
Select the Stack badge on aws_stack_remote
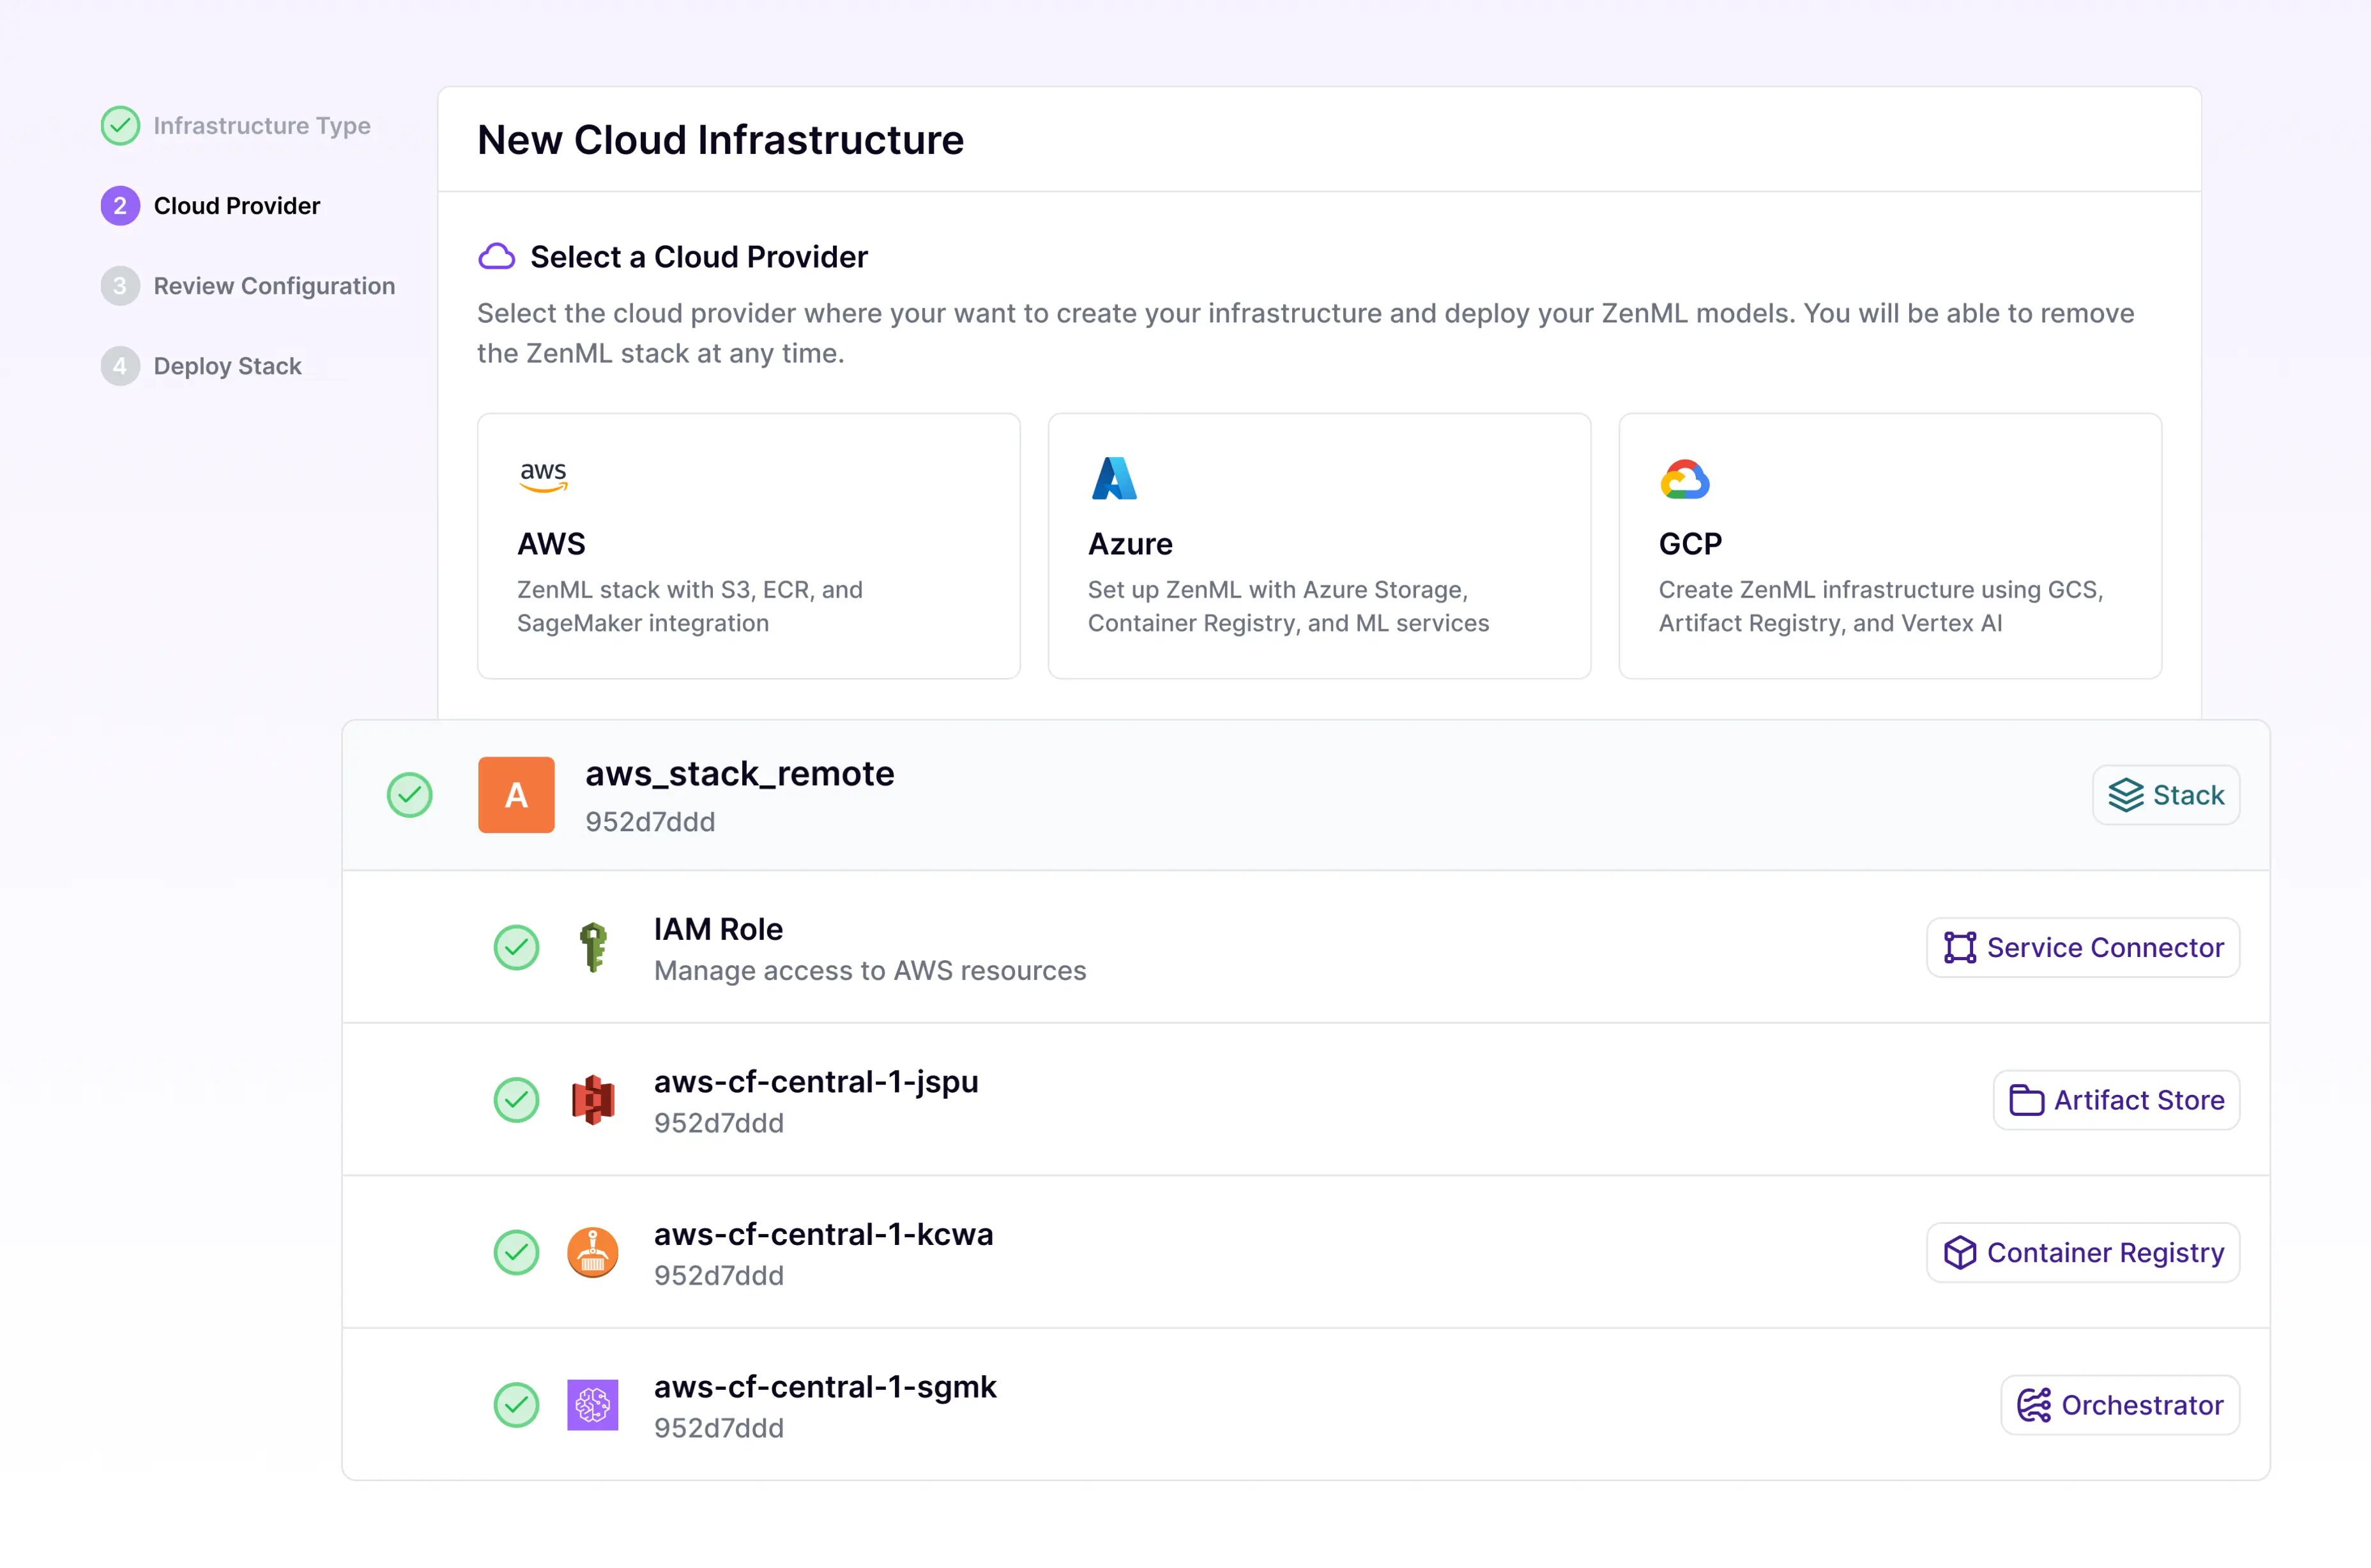tap(2166, 795)
